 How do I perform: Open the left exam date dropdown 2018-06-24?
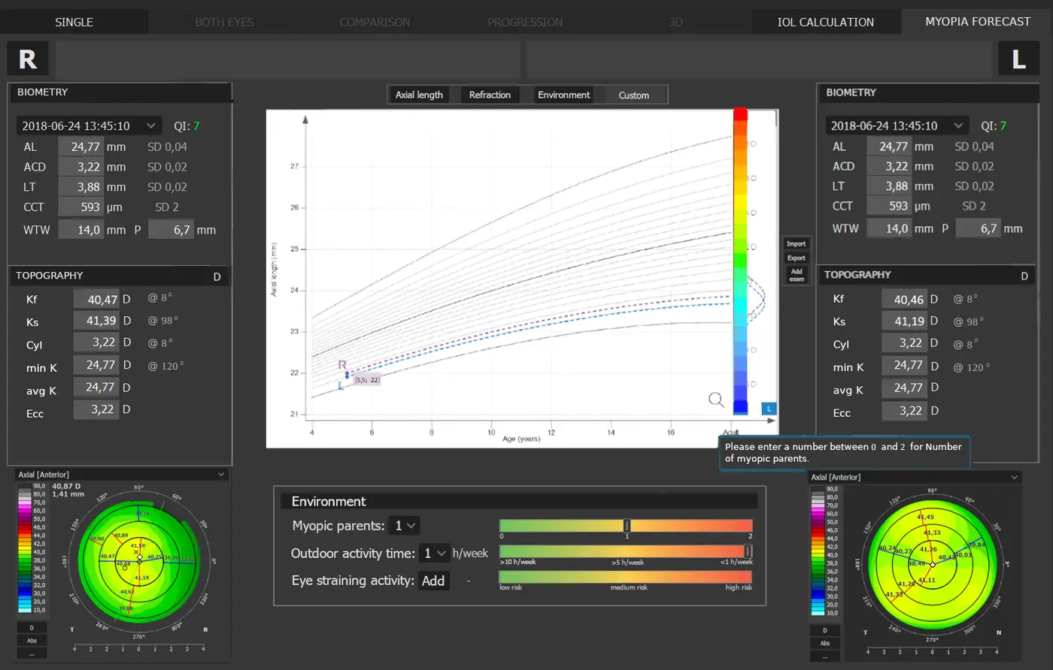click(89, 125)
